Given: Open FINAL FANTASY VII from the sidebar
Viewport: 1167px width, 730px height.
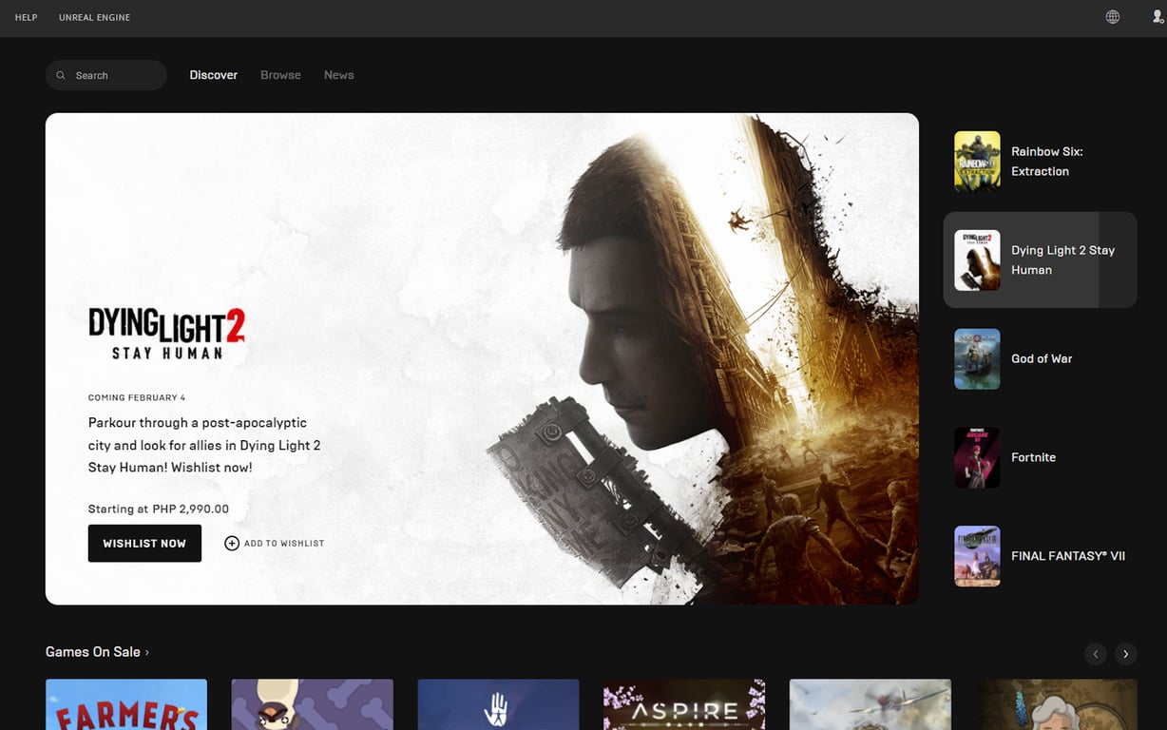Looking at the screenshot, I should click(977, 556).
